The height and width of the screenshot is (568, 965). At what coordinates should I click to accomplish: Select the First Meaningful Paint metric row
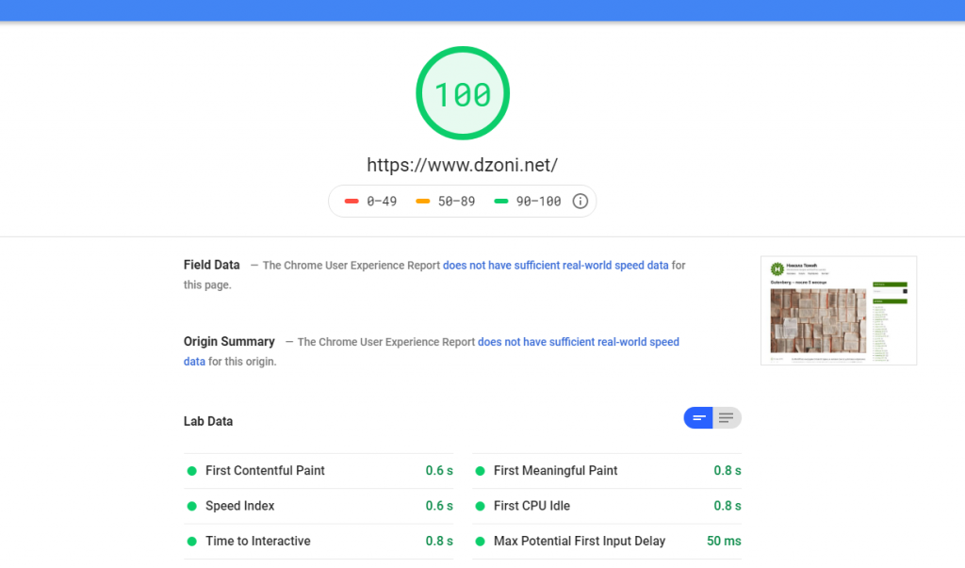tap(607, 471)
